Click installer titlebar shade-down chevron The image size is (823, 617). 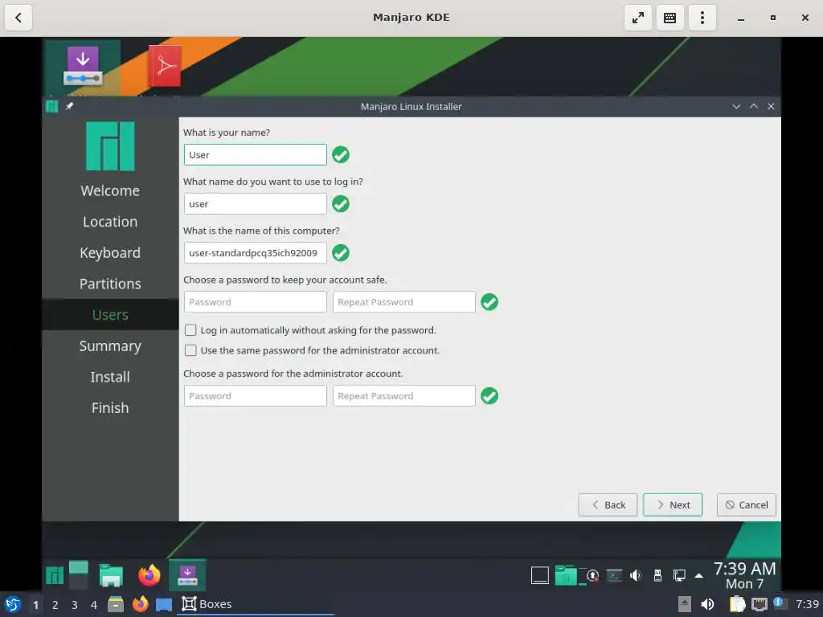tap(736, 107)
